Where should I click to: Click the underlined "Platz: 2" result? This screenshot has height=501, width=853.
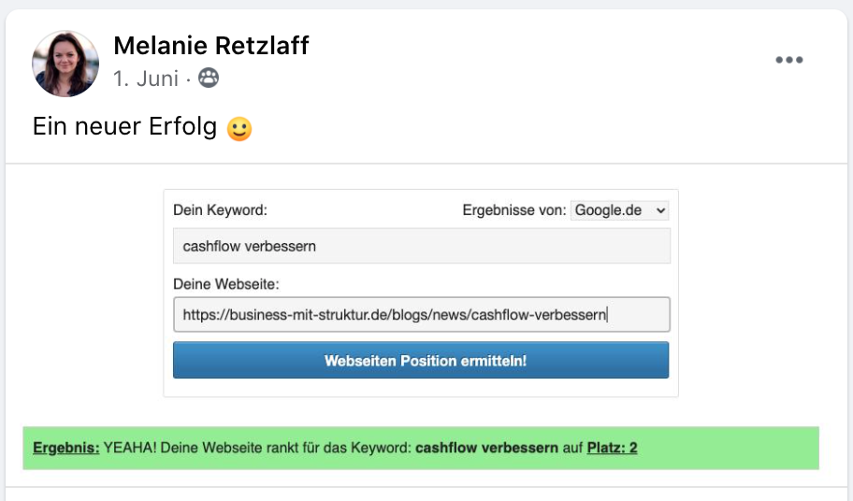612,448
